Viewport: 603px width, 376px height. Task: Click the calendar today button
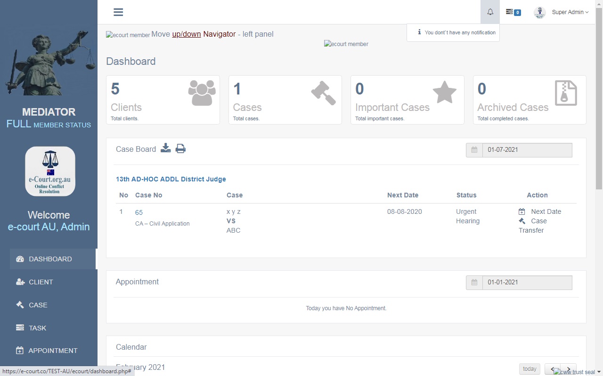pos(530,369)
